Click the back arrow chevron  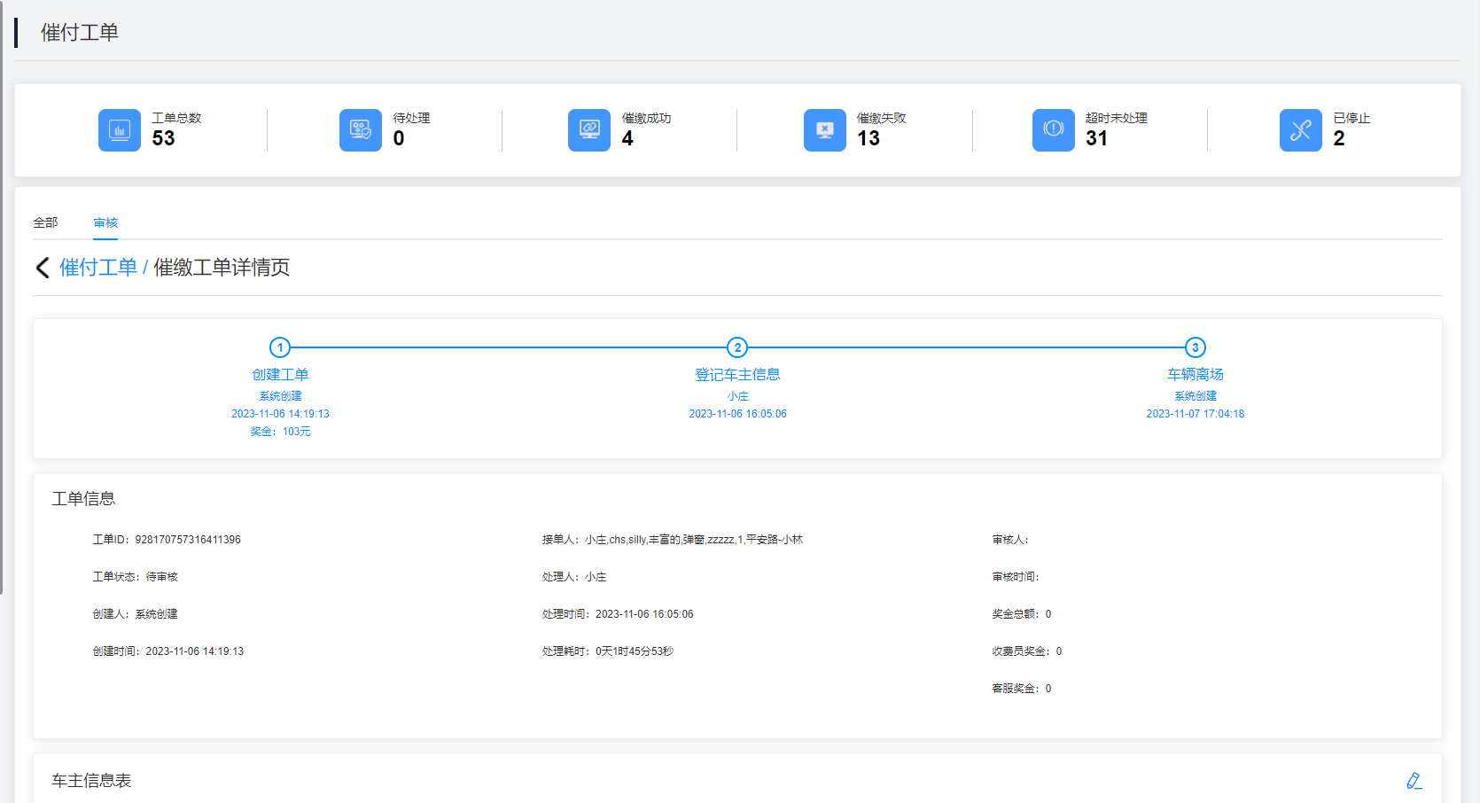(43, 268)
